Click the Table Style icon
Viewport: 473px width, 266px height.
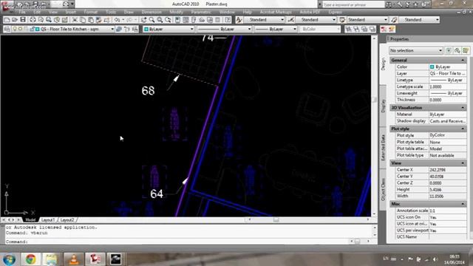coord(342,20)
